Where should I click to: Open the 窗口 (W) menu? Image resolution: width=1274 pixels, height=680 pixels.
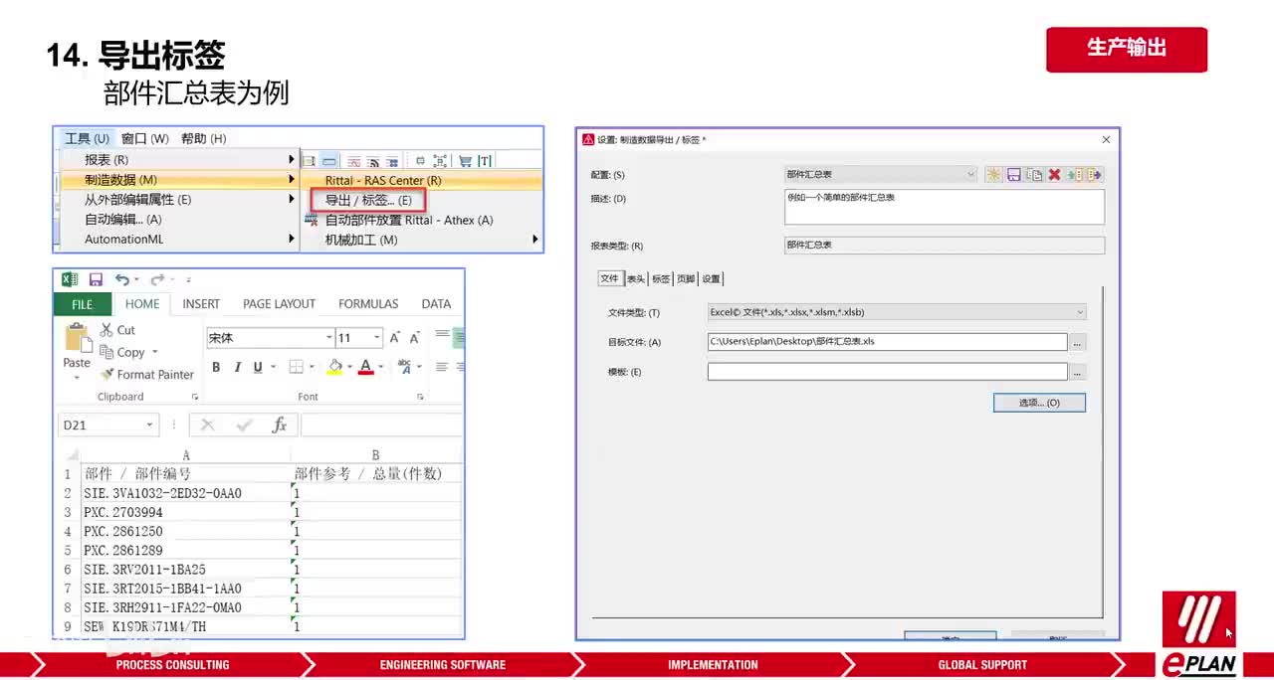pos(145,138)
